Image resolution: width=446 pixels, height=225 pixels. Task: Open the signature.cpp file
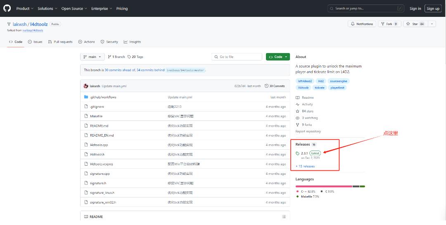[x=100, y=174]
